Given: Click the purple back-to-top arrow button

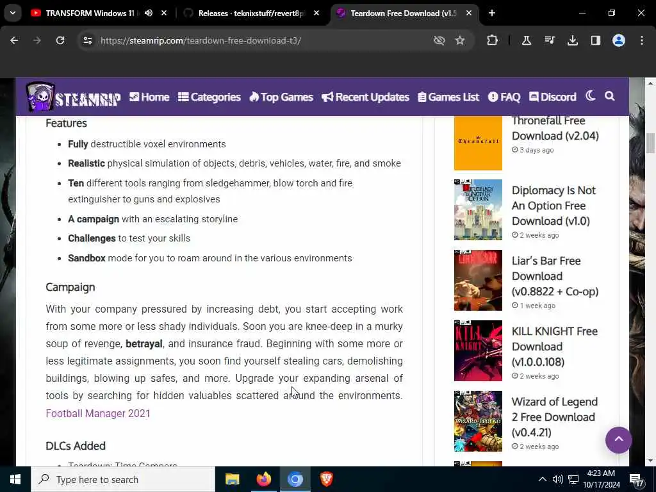Looking at the screenshot, I should (618, 439).
